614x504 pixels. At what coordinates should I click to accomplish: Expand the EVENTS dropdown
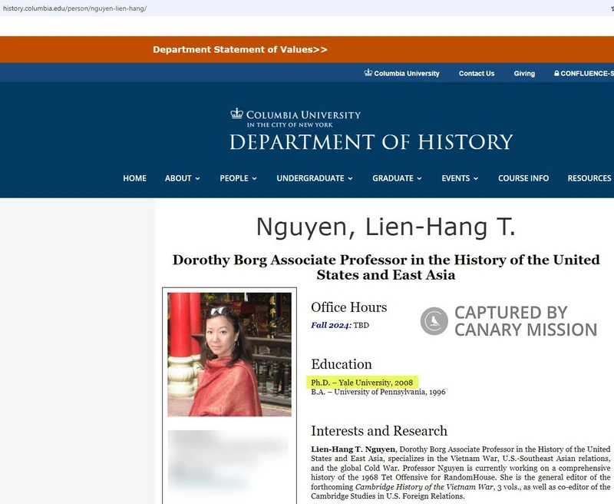pos(456,177)
